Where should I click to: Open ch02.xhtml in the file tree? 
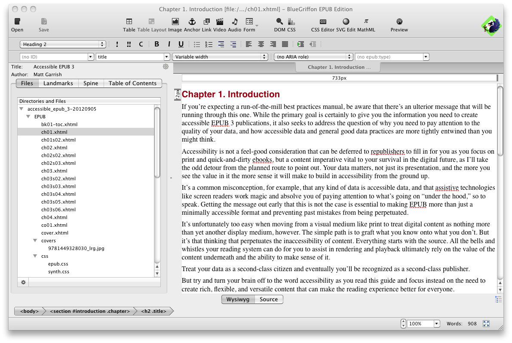coord(54,148)
